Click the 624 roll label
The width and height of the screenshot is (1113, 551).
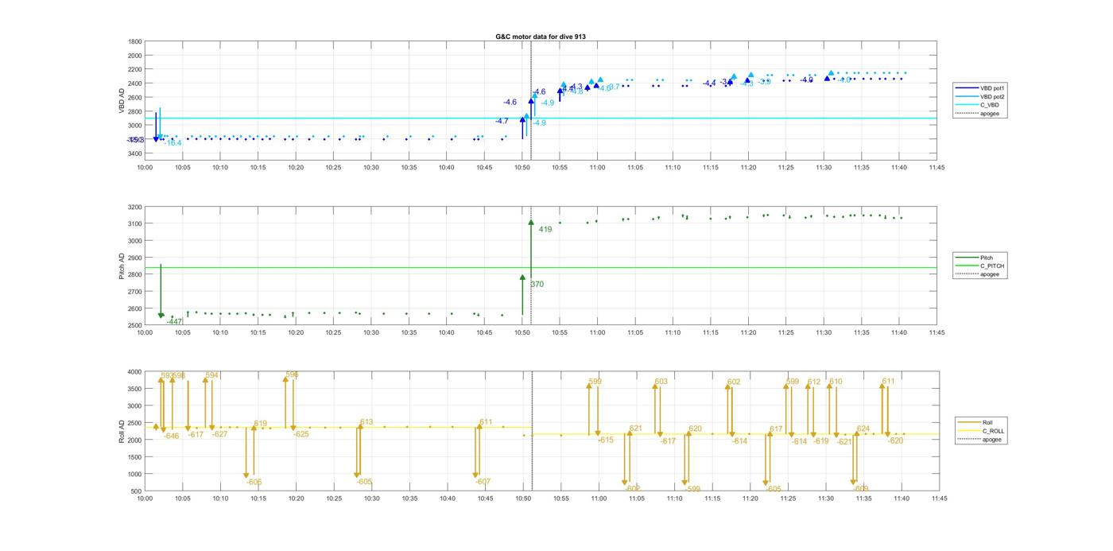coord(863,429)
